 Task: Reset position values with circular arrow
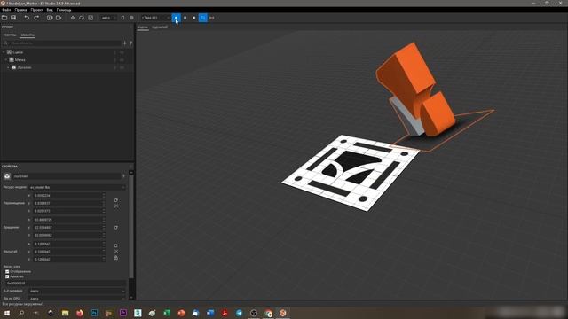(116, 200)
